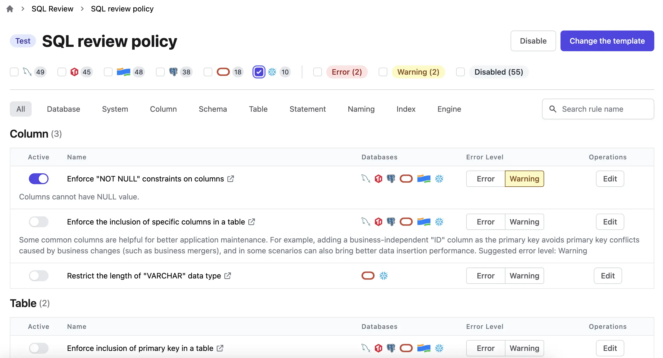Set NOT NULL rule error level to Error

point(485,179)
